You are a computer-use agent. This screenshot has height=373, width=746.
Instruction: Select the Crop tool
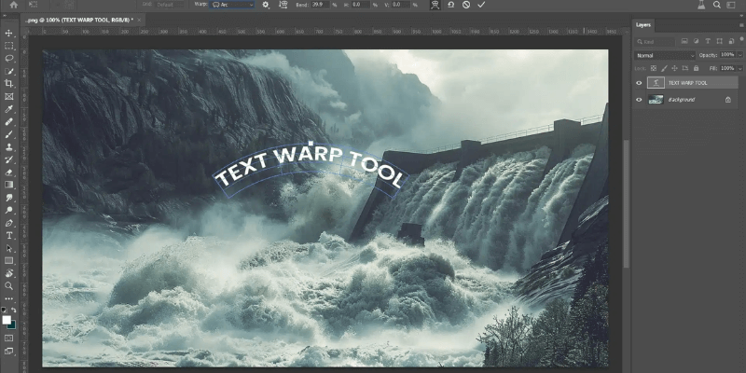[9, 84]
